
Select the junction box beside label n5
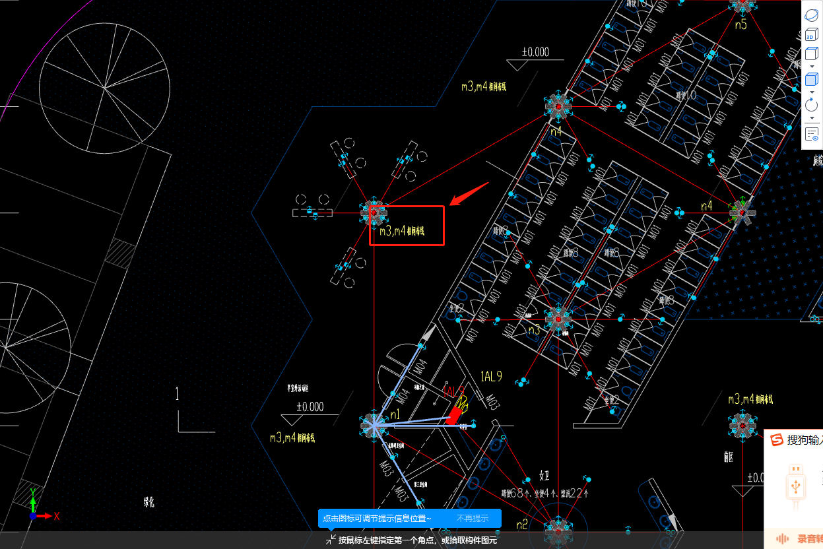[742, 5]
